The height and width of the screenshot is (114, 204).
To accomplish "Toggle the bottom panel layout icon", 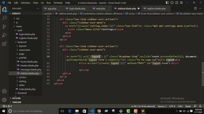I will pyautogui.click(x=172, y=3).
